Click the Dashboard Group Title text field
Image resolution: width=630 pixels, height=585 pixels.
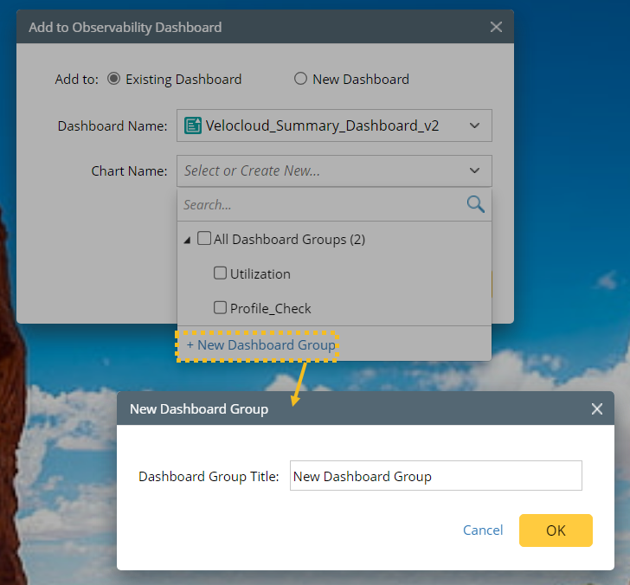coord(435,476)
